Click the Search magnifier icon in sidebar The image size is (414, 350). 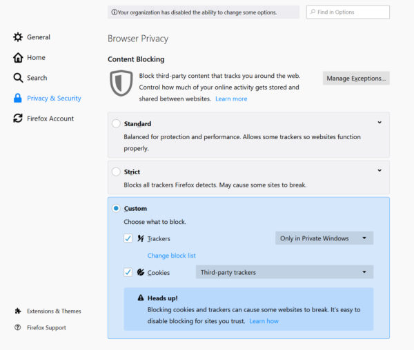pos(18,78)
